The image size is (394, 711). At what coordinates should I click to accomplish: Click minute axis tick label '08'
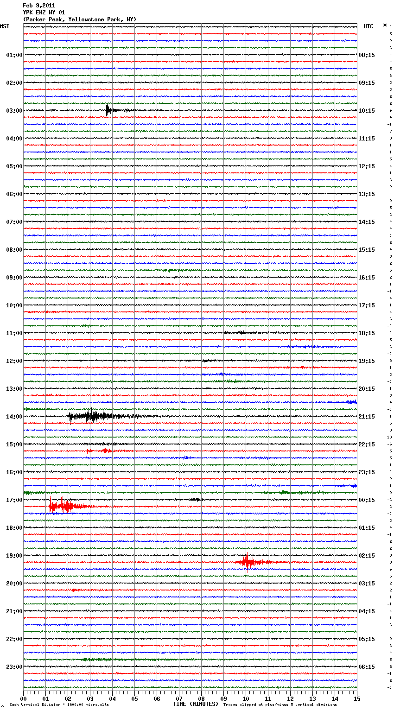click(201, 698)
